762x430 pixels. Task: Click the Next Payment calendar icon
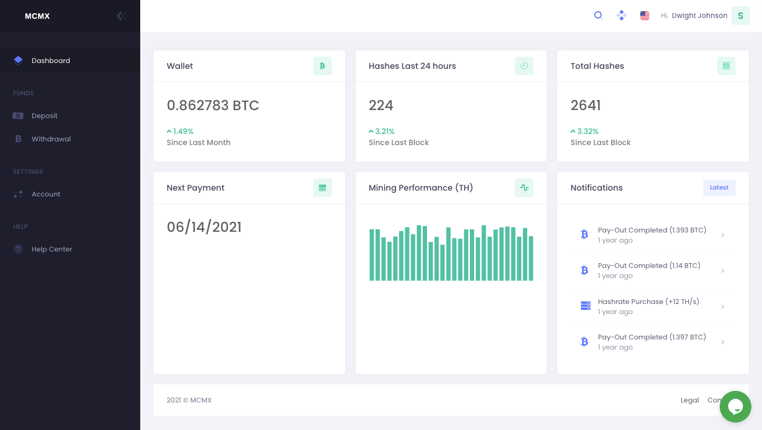pos(322,188)
